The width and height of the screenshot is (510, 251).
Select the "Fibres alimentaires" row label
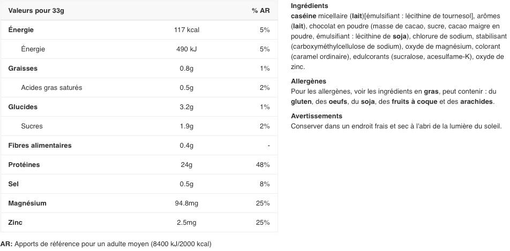40,146
